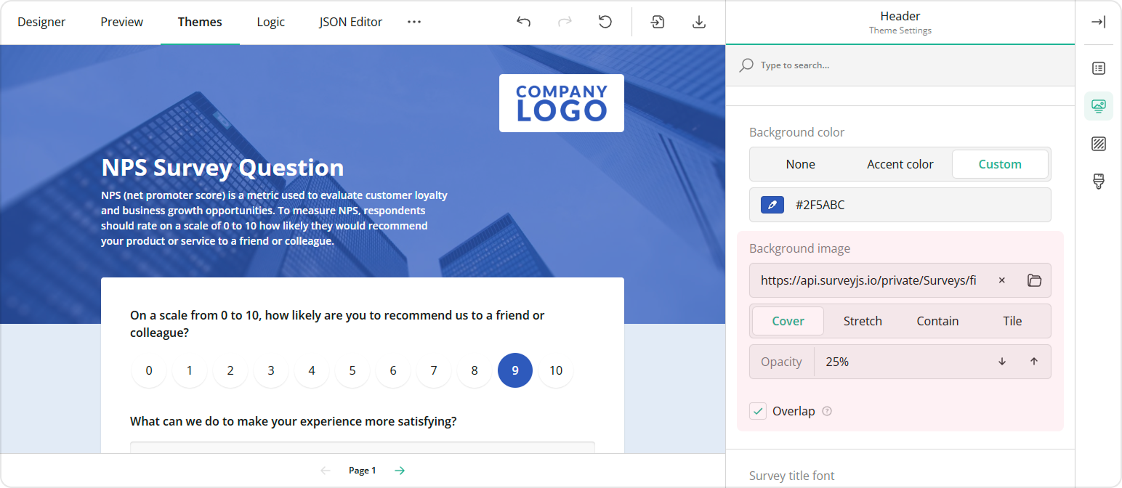Expand the ellipsis menu next to JSON Editor
This screenshot has height=488, width=1122.
coord(414,22)
